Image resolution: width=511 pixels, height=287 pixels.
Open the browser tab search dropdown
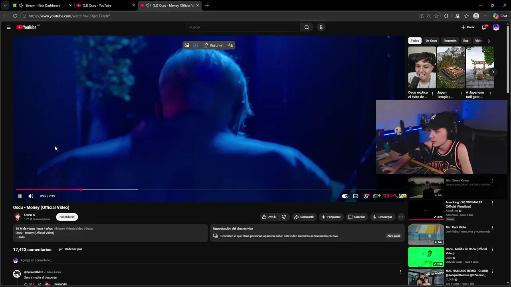[x=5, y=5]
